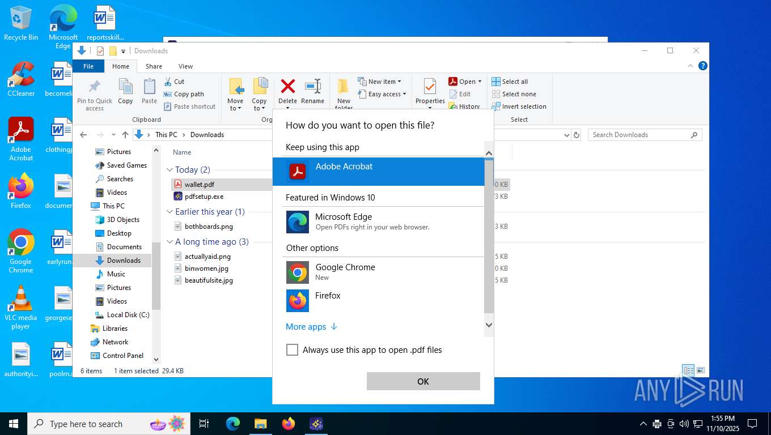Click Copy path in the ribbon
The height and width of the screenshot is (435, 771).
[x=184, y=94]
